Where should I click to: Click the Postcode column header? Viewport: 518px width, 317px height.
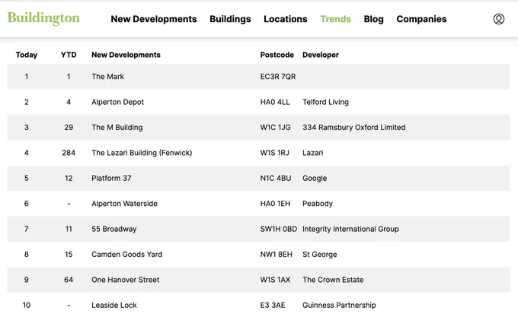point(277,55)
